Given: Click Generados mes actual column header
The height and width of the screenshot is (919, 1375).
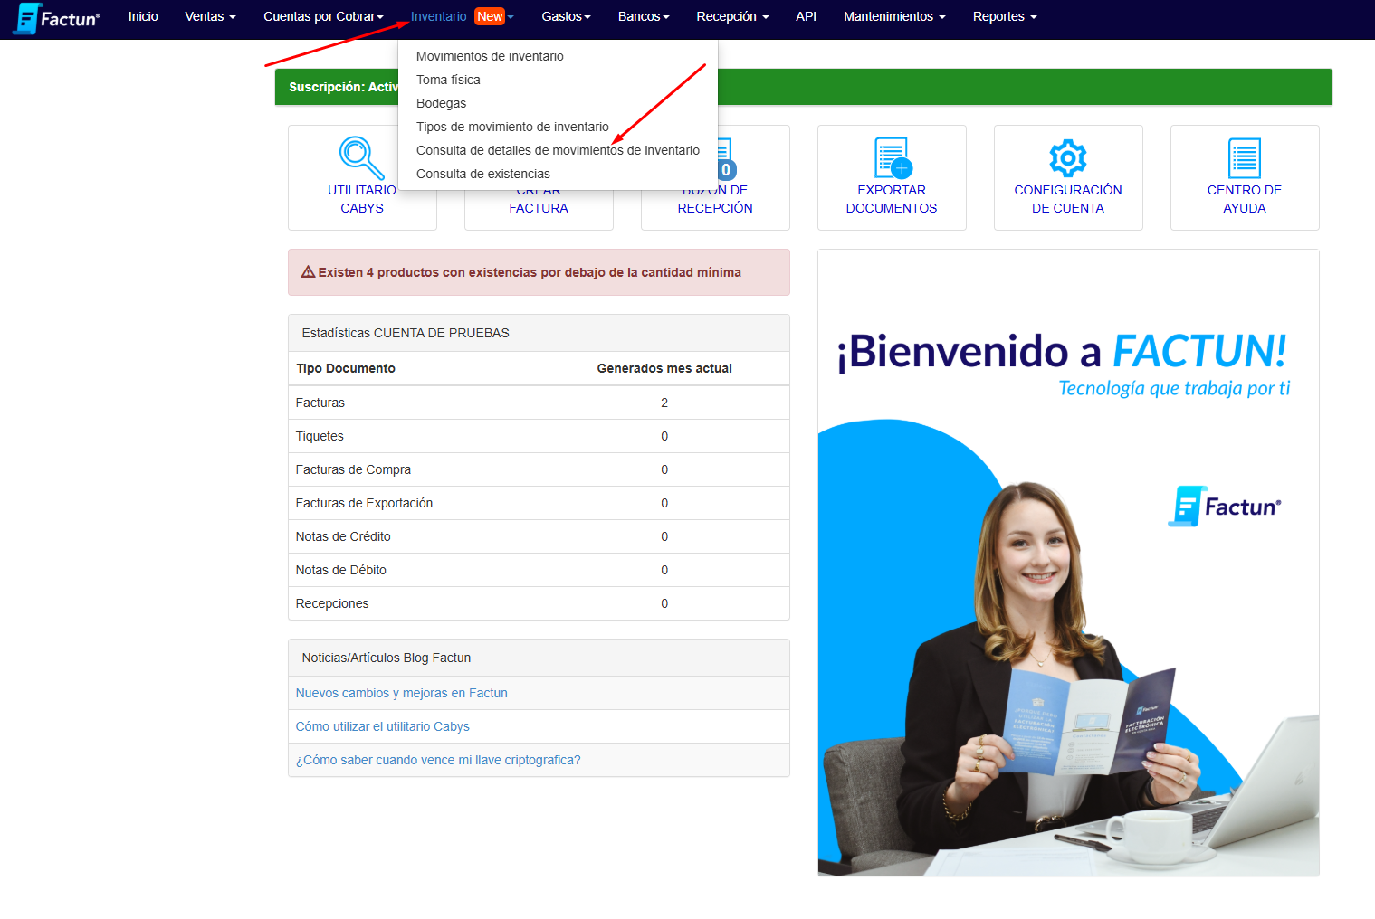Looking at the screenshot, I should click(x=664, y=368).
